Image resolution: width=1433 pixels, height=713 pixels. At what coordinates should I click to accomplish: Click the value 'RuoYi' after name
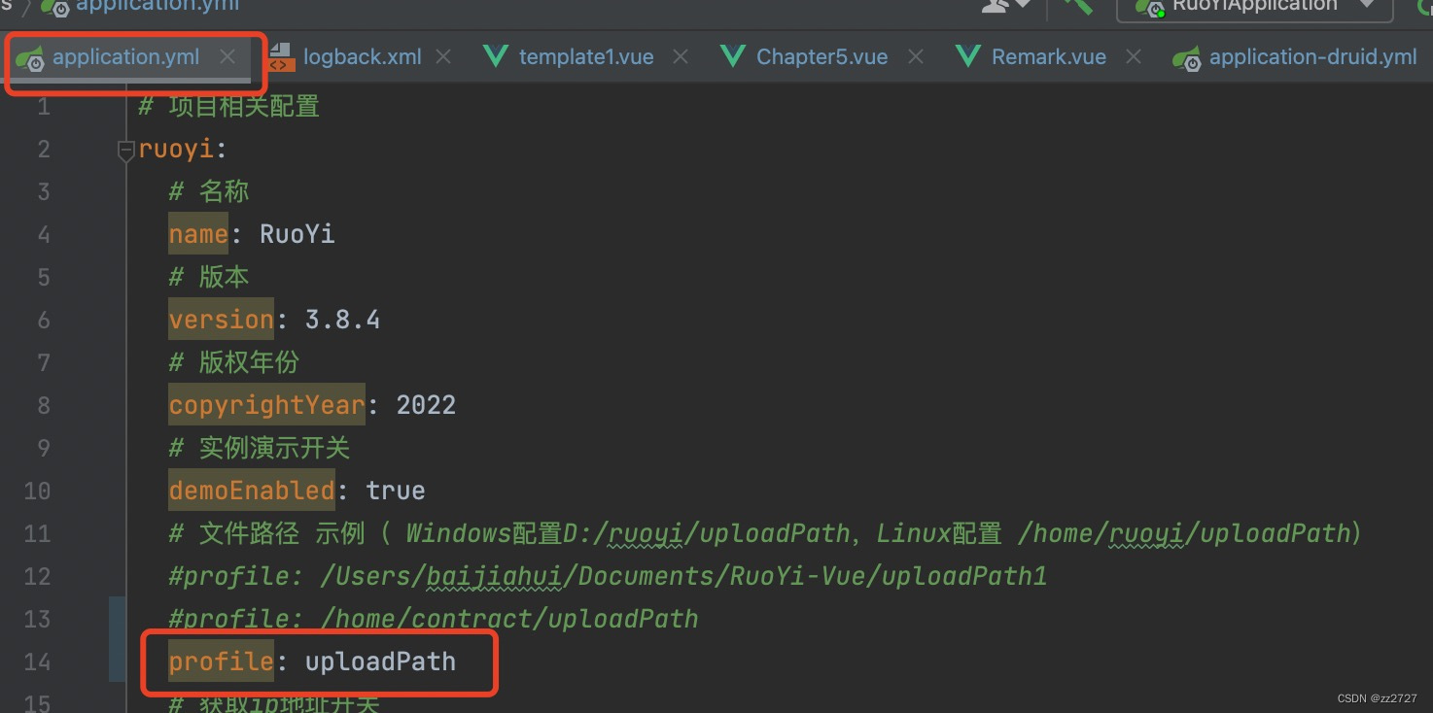pyautogui.click(x=297, y=234)
